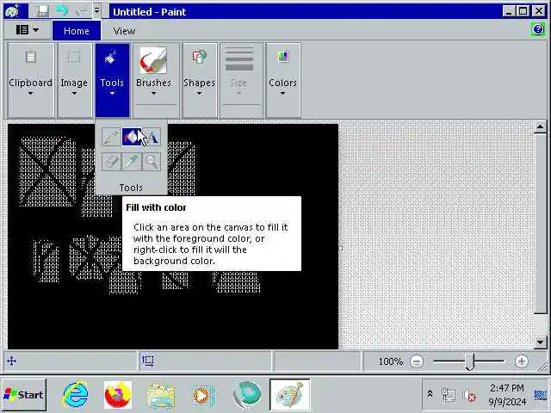Expand the Shapes group
Screen dimensions: 551x413
(x=199, y=80)
